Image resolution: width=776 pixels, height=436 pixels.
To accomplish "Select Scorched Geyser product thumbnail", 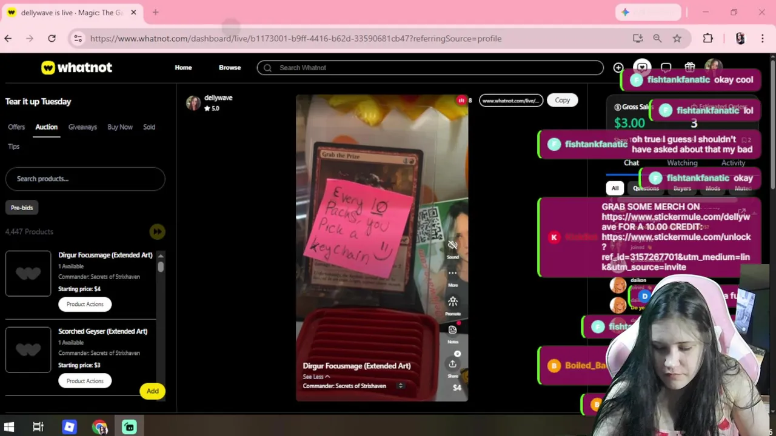I will click(x=28, y=350).
